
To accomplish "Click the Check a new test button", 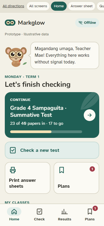I will pos(52,150).
